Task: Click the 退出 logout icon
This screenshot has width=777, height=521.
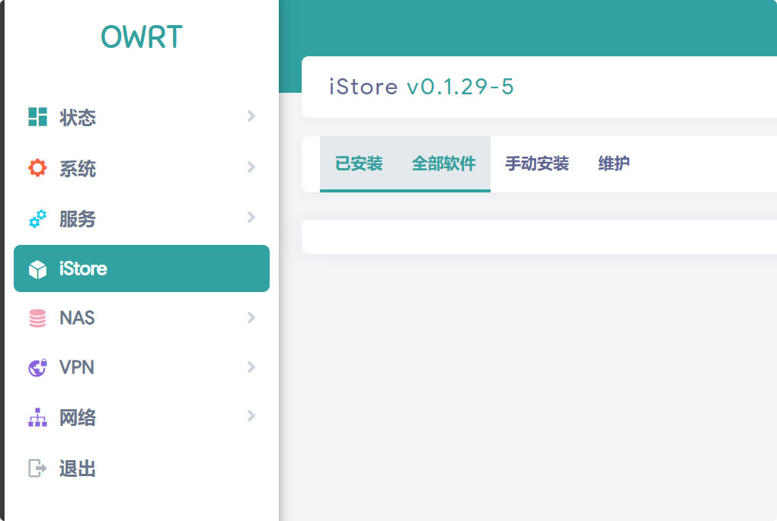Action: click(x=37, y=468)
